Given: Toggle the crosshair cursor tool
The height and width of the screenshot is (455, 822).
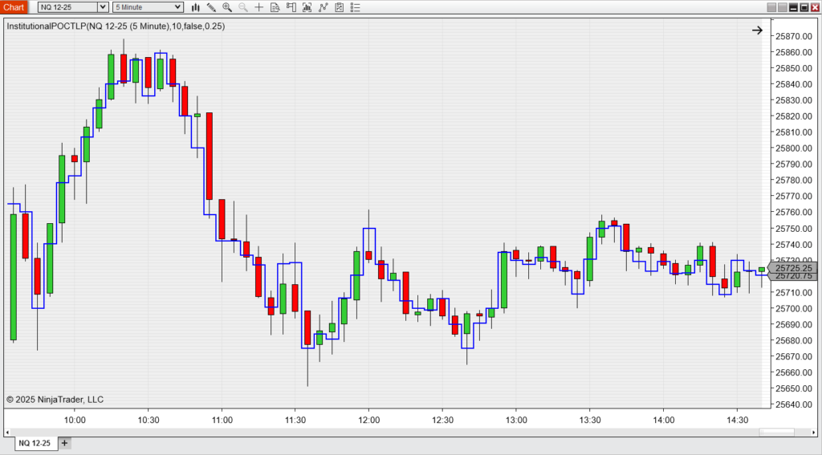Looking at the screenshot, I should point(258,7).
